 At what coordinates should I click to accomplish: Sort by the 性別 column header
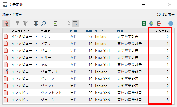76,31
